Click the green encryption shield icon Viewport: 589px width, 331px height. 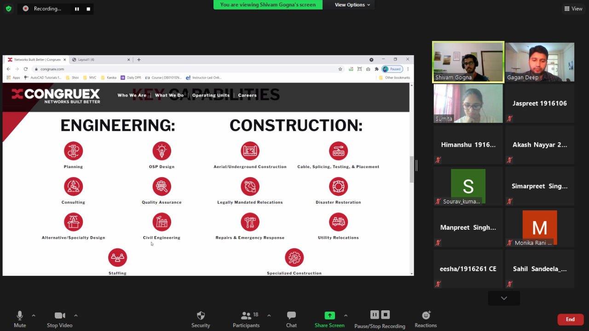coord(8,8)
